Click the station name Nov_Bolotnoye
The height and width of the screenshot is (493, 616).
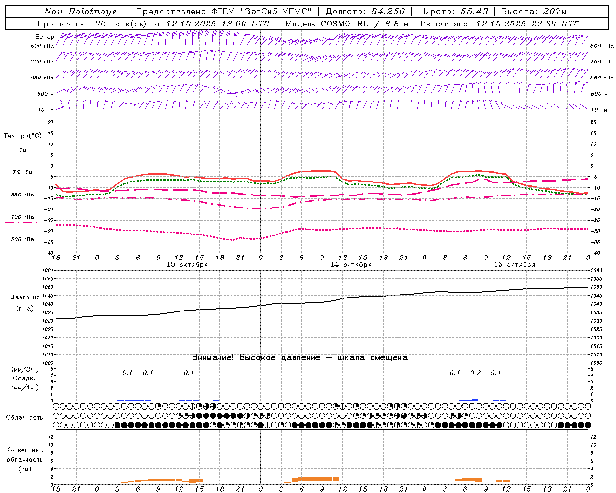[x=80, y=12]
